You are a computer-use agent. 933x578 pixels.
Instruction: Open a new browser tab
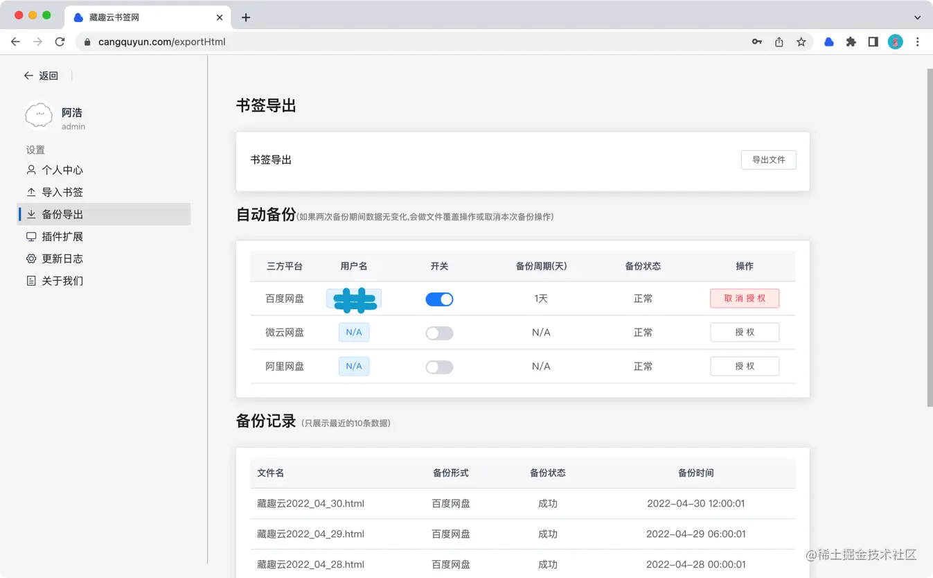click(x=246, y=17)
